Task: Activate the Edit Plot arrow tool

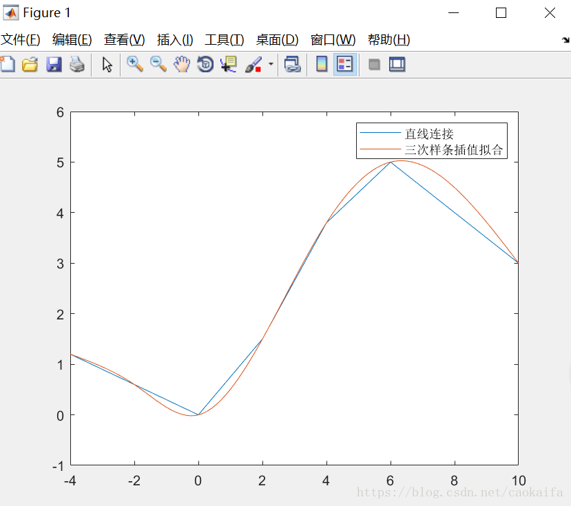Action: (107, 65)
